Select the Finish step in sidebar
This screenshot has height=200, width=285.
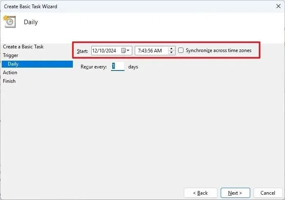tap(9, 81)
